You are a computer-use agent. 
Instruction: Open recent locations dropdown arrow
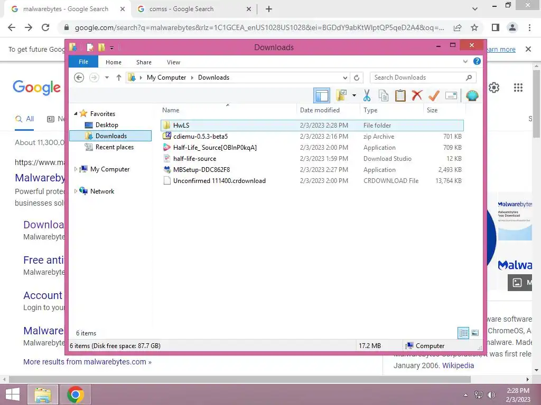pos(107,78)
